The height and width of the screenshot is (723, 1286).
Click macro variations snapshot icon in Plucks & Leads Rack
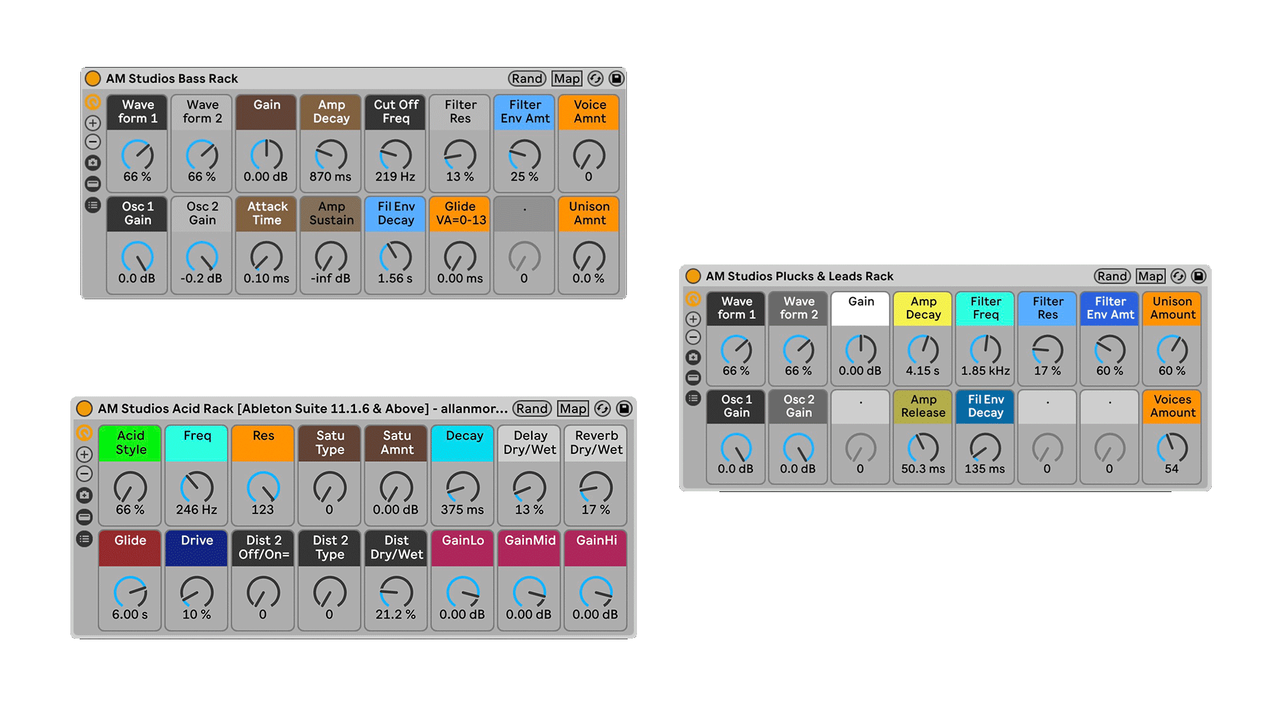(x=693, y=357)
